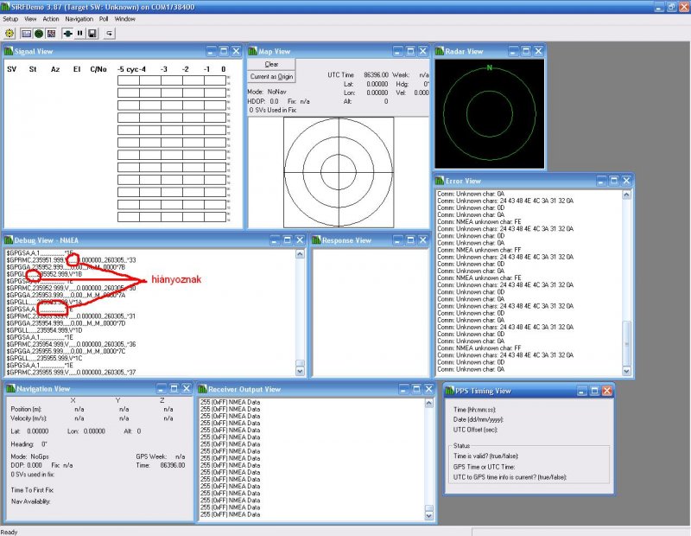Screen dimensions: 691x536
Task: Click Signal View window title icon
Action: (9, 51)
